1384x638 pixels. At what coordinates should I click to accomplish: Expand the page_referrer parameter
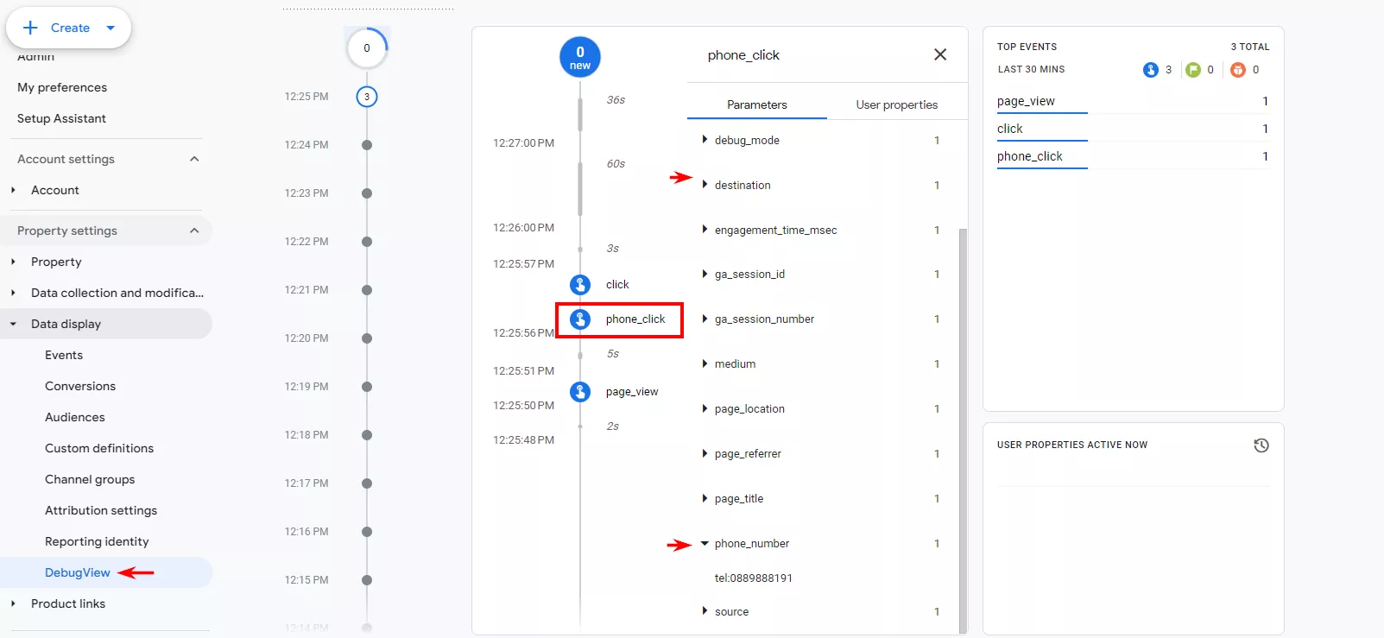point(705,453)
